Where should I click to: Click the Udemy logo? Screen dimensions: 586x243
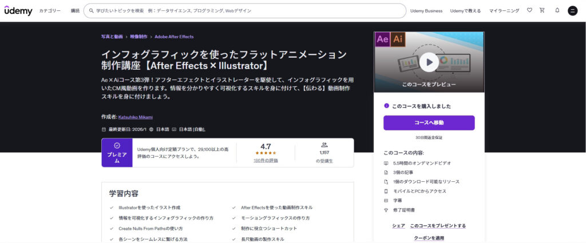[19, 10]
